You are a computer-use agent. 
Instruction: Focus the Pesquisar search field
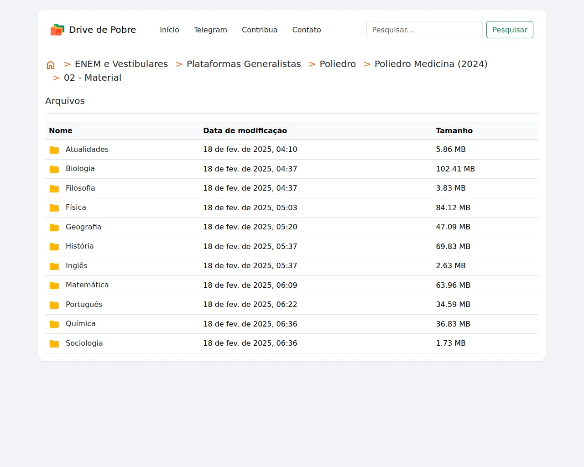424,30
